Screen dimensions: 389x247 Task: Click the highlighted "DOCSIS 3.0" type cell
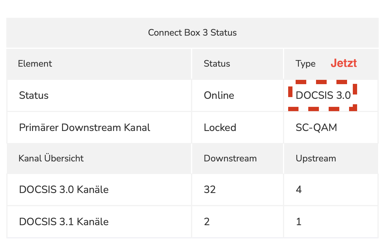323,95
